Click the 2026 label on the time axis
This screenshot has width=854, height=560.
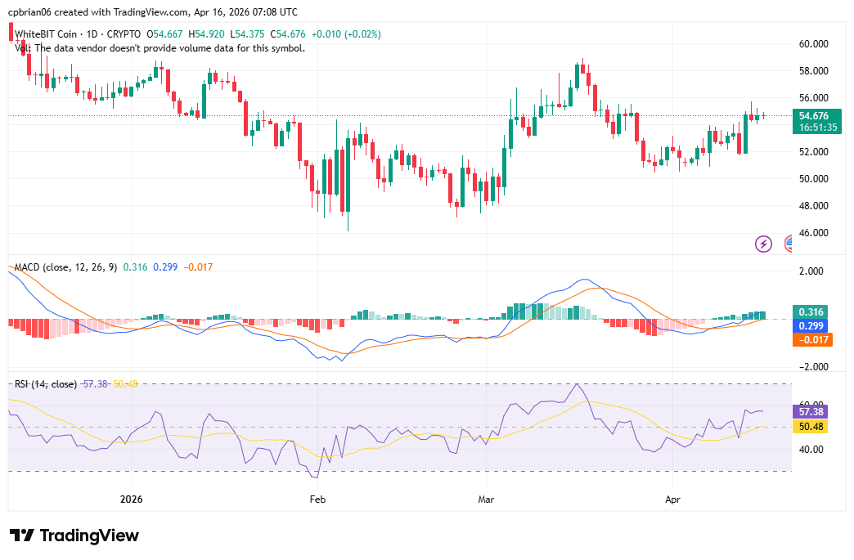point(131,499)
